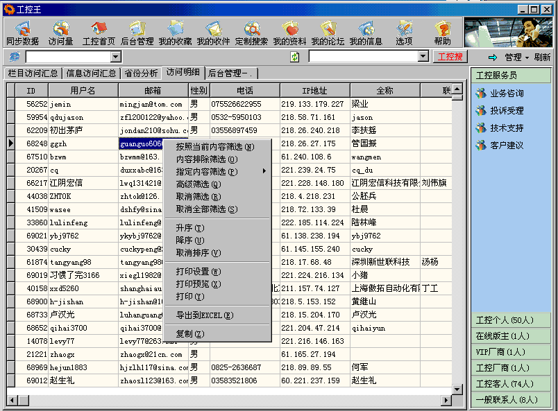Open 访问量 visits toolbar icon
This screenshot has width=558, height=411.
pyautogui.click(x=60, y=33)
